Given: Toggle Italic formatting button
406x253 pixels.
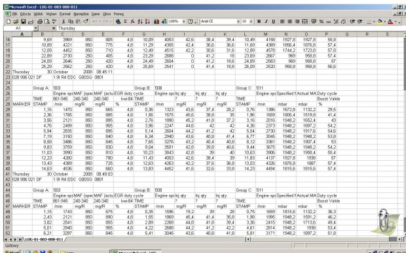Looking at the screenshot, I should click(266, 22).
